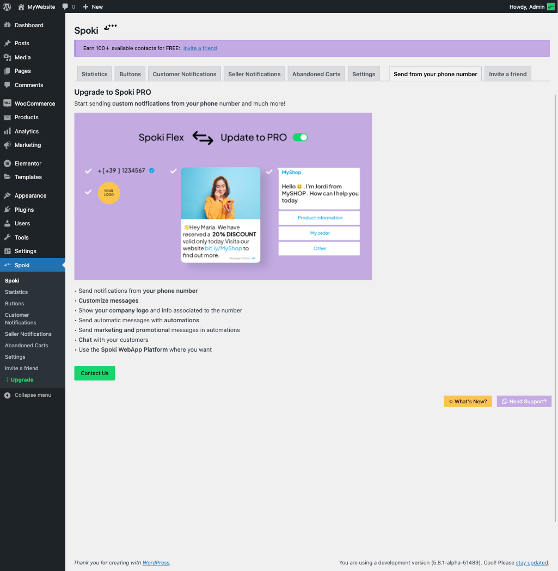
Task: Click the Elementor icon in sidebar
Action: pos(7,163)
